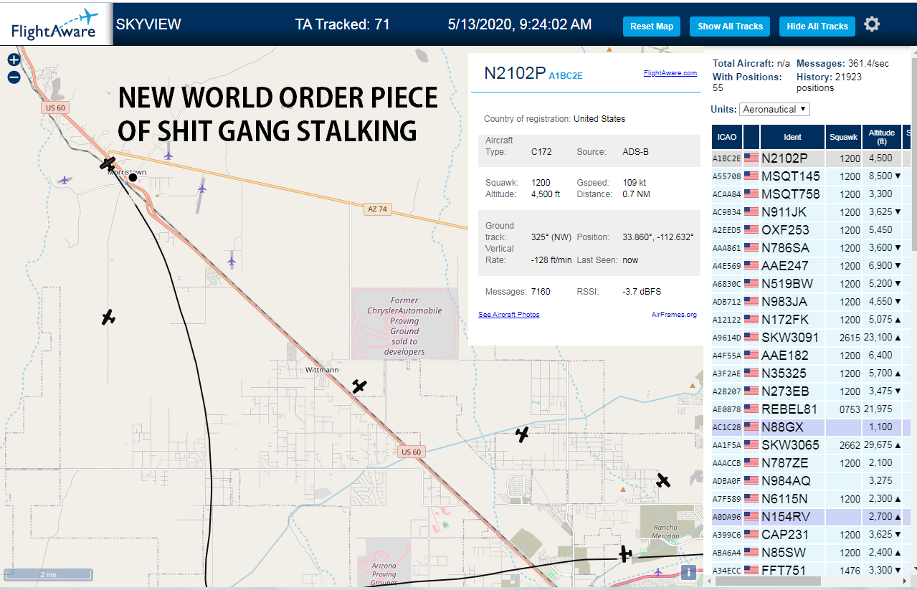917x590 pixels.
Task: Select the MSQT758 aircraft row
Action: coord(812,194)
